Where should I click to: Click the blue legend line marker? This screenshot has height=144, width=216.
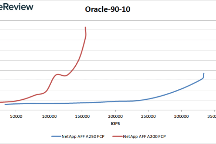coord(56,136)
